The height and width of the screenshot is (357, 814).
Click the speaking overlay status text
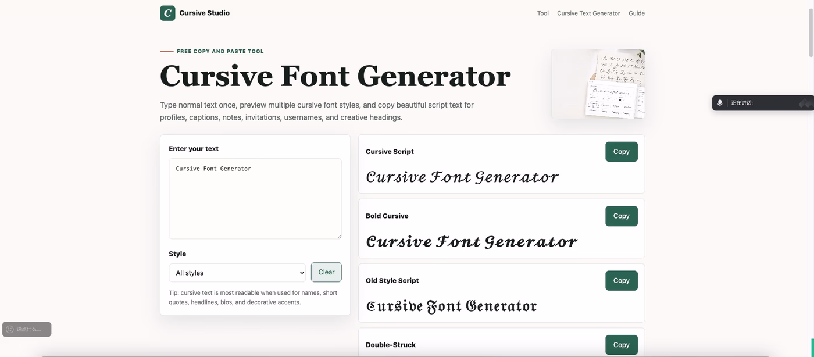tap(742, 103)
